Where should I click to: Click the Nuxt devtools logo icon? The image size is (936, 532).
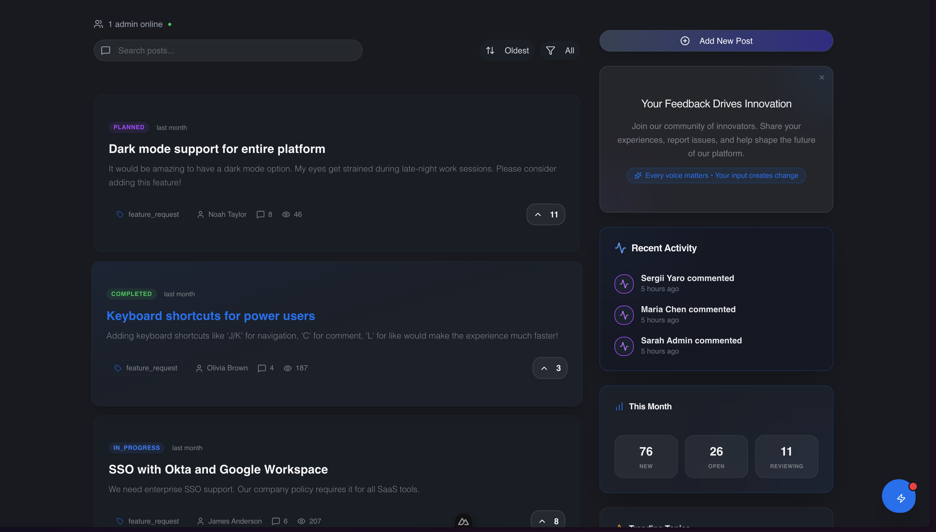(x=463, y=522)
